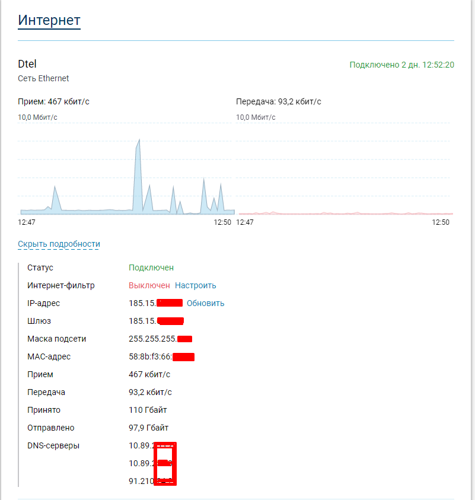Click the "Сеть Ethernet" subtitle under Dtel
The image size is (475, 500).
[x=43, y=78]
